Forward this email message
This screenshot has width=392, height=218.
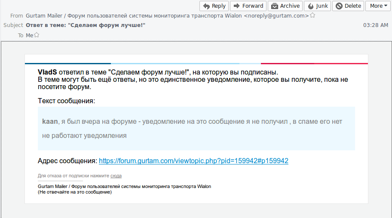[x=248, y=6]
